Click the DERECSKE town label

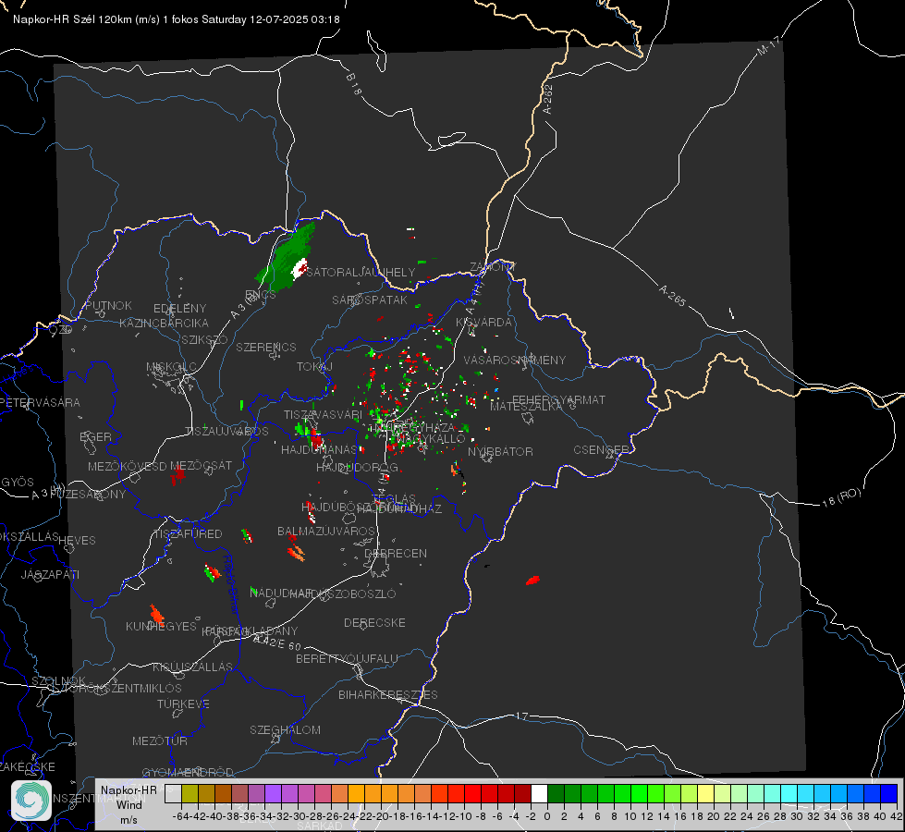374,622
